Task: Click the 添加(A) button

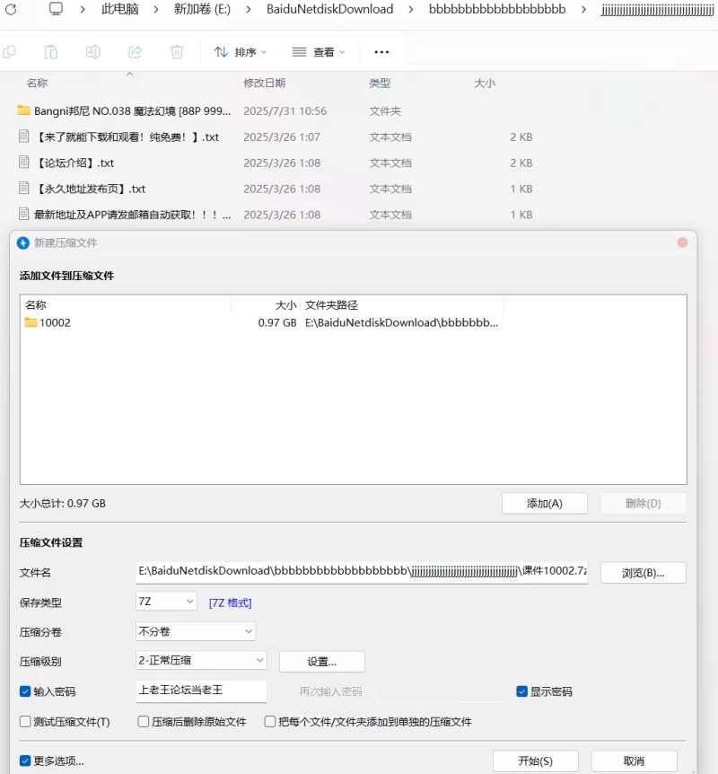Action: [545, 504]
